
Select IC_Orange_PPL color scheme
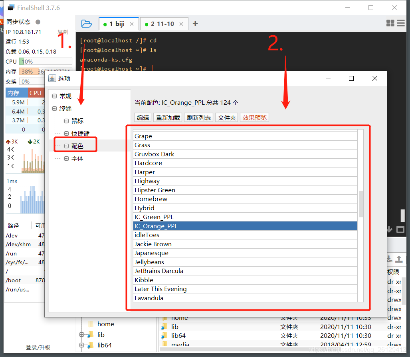(x=245, y=226)
